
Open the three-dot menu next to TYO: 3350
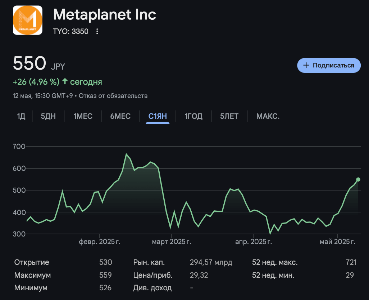(97, 31)
